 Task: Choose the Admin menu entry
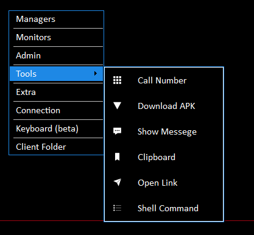click(x=57, y=56)
